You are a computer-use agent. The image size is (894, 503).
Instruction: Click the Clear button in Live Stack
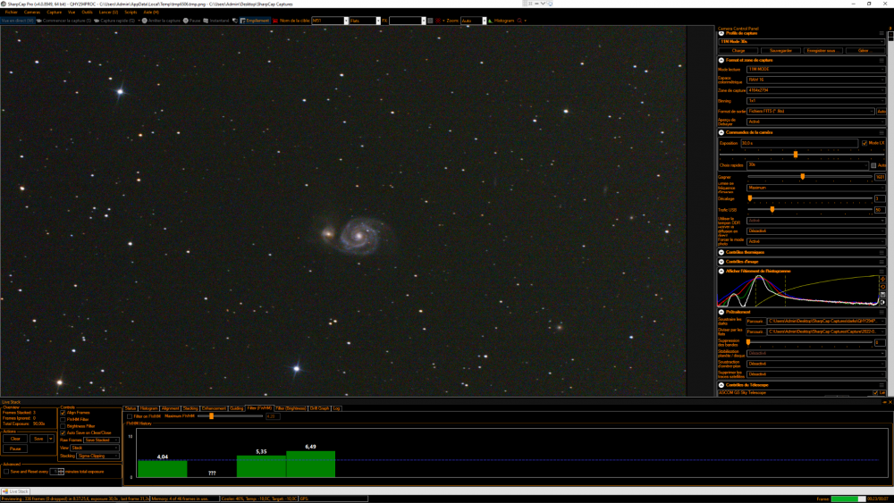(15, 439)
